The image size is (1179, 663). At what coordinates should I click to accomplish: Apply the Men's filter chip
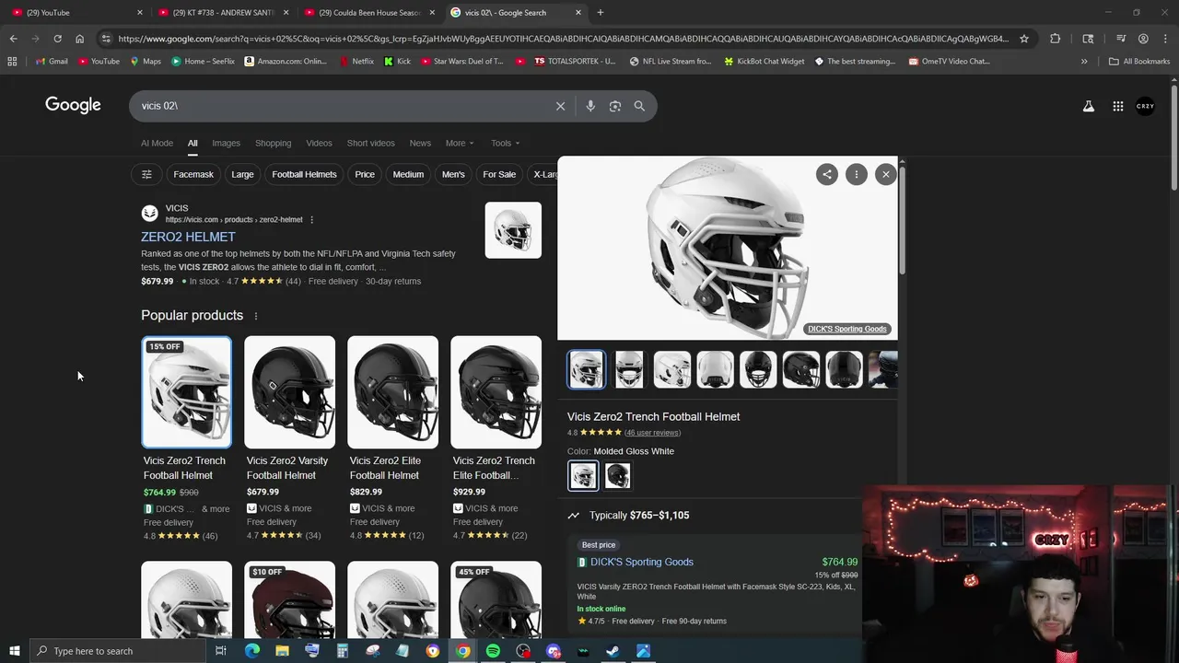point(453,174)
